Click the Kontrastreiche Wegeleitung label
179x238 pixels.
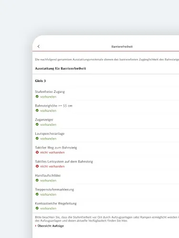[x=56, y=203]
